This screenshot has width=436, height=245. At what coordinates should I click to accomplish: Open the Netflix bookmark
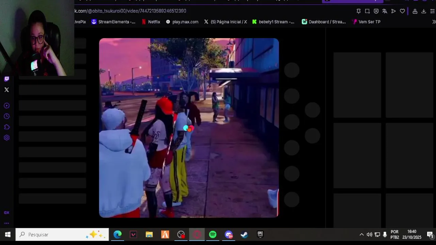click(151, 22)
